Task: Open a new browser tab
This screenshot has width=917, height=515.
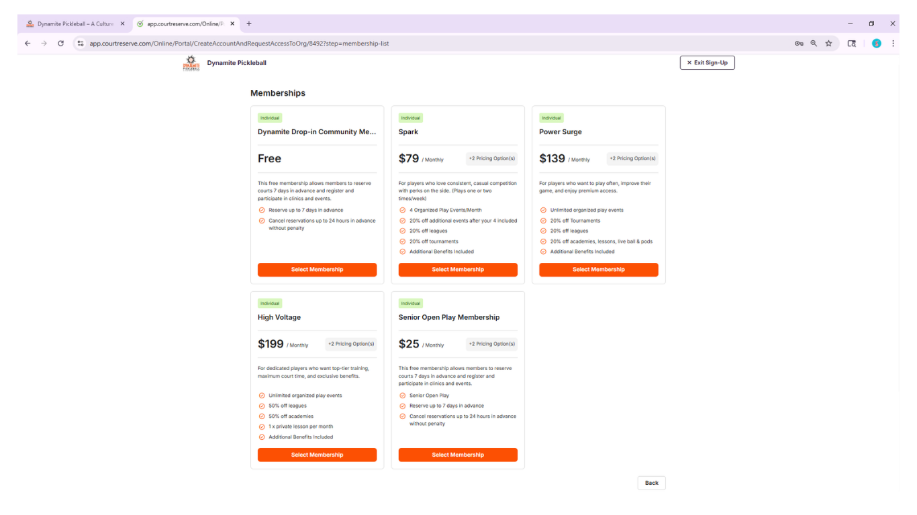Action: [x=249, y=23]
